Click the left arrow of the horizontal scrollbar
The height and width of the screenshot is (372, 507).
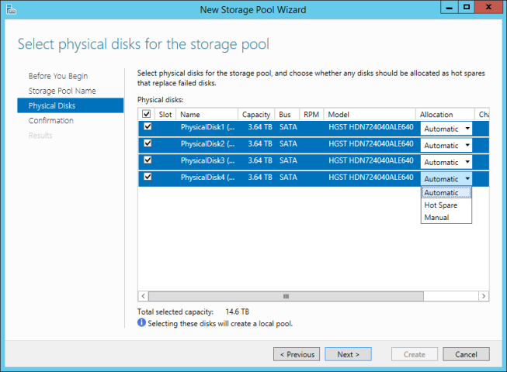pyautogui.click(x=143, y=296)
